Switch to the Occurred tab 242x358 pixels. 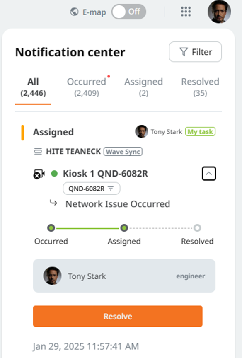pos(87,87)
